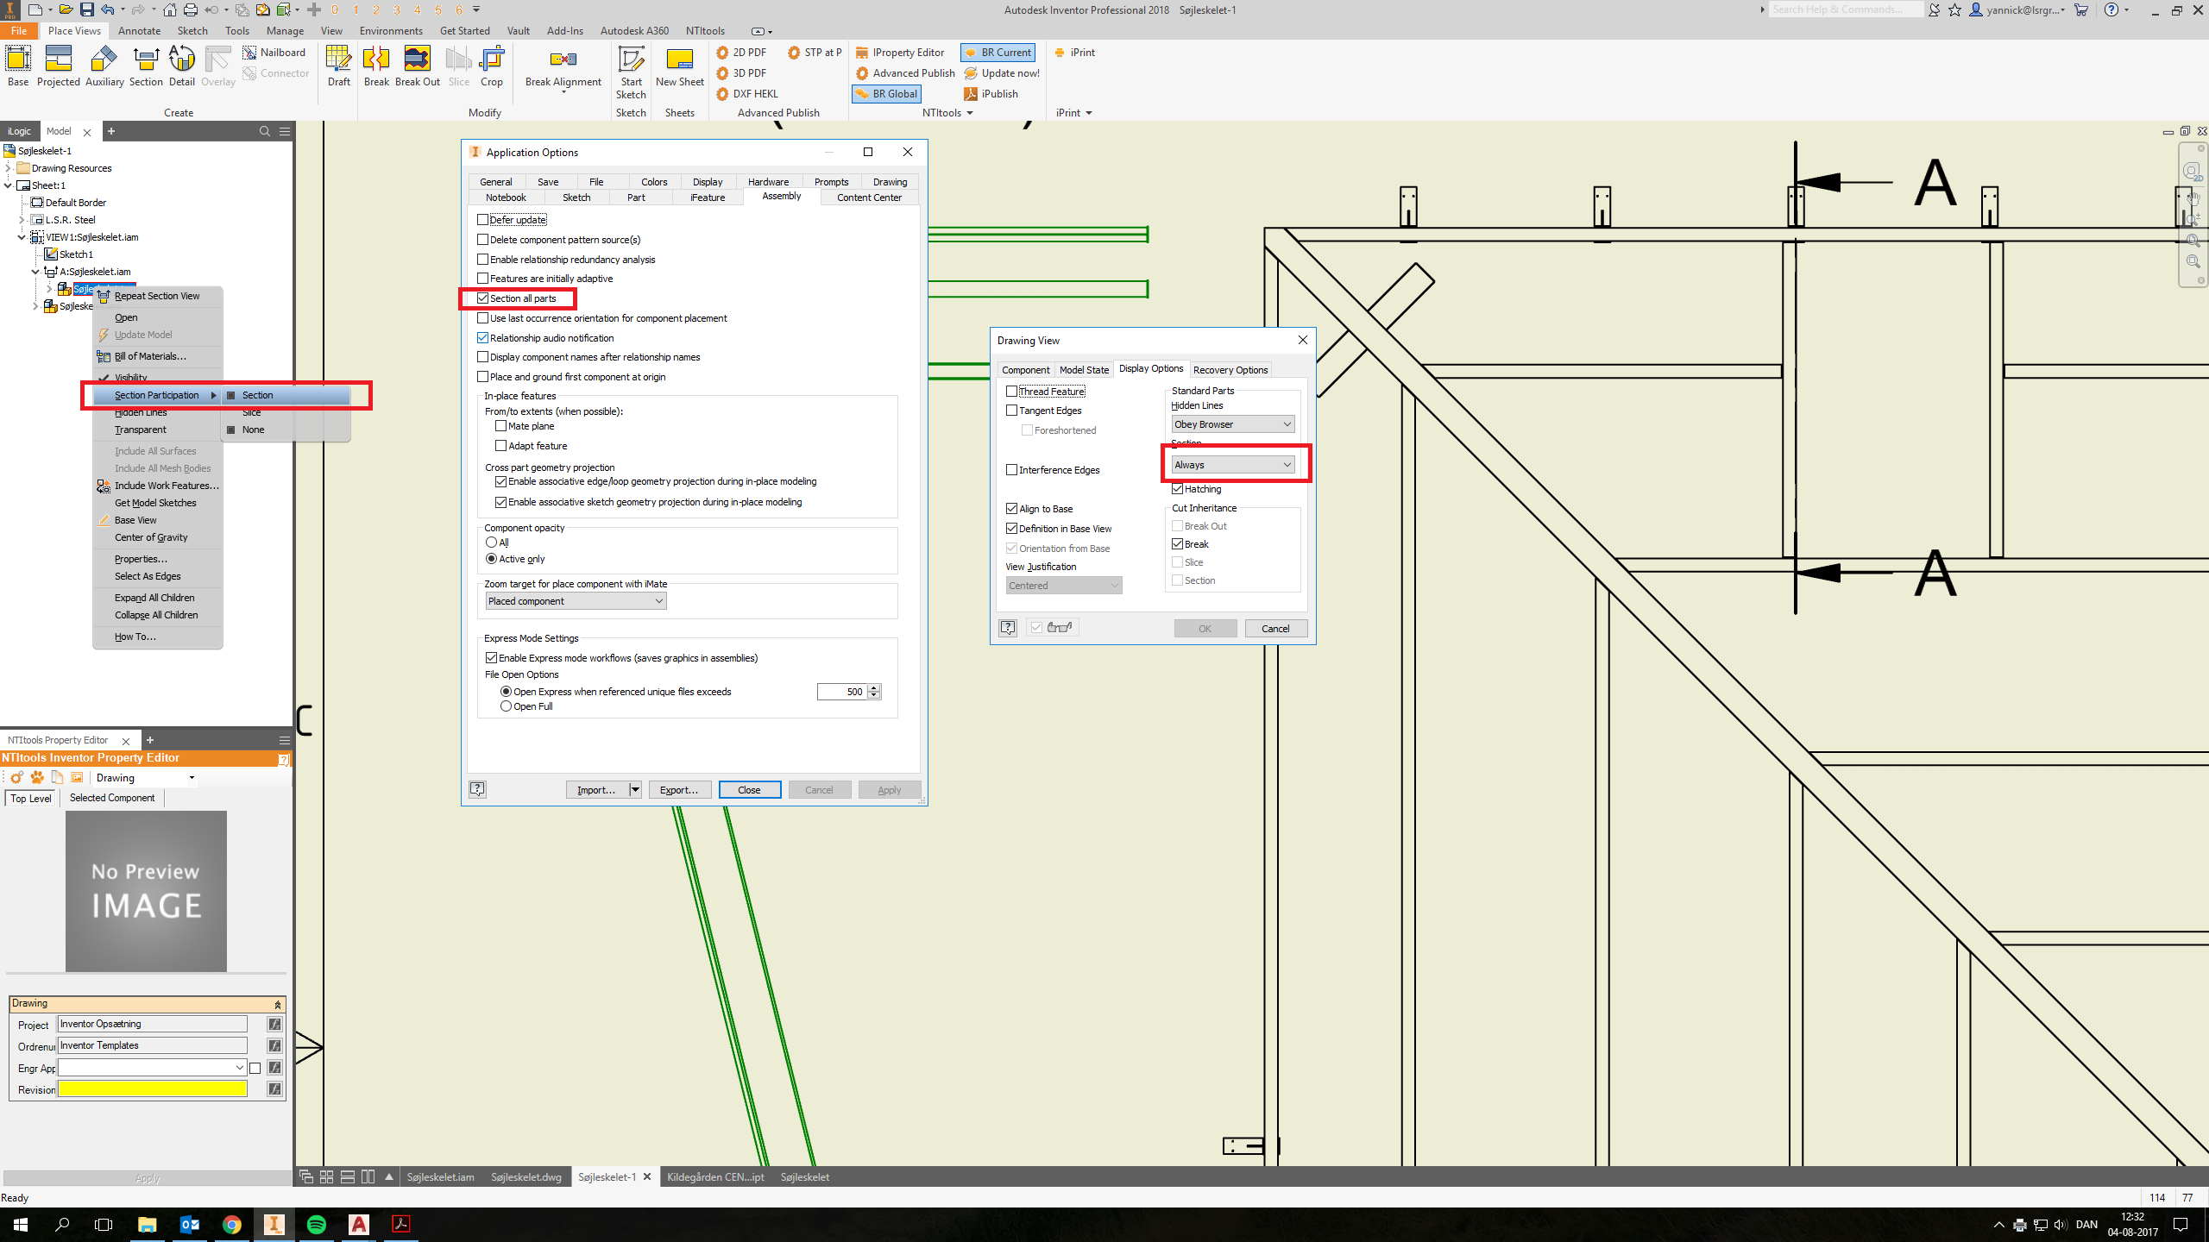The image size is (2209, 1242).
Task: Switch to the Assembly tab
Action: (x=780, y=197)
